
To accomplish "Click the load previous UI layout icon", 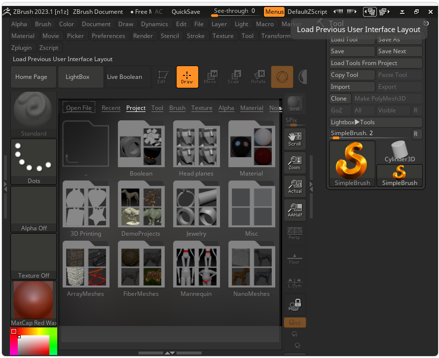I will point(369,12).
